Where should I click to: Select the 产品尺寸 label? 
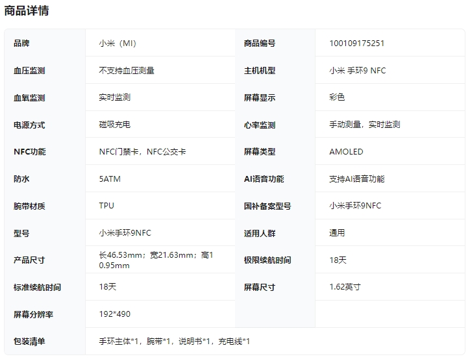pos(29,260)
